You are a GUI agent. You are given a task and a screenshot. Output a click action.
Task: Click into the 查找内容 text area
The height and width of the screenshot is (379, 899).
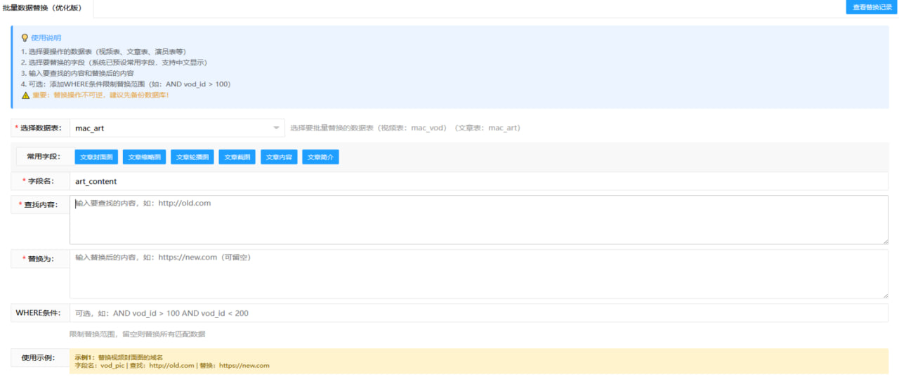coord(478,220)
